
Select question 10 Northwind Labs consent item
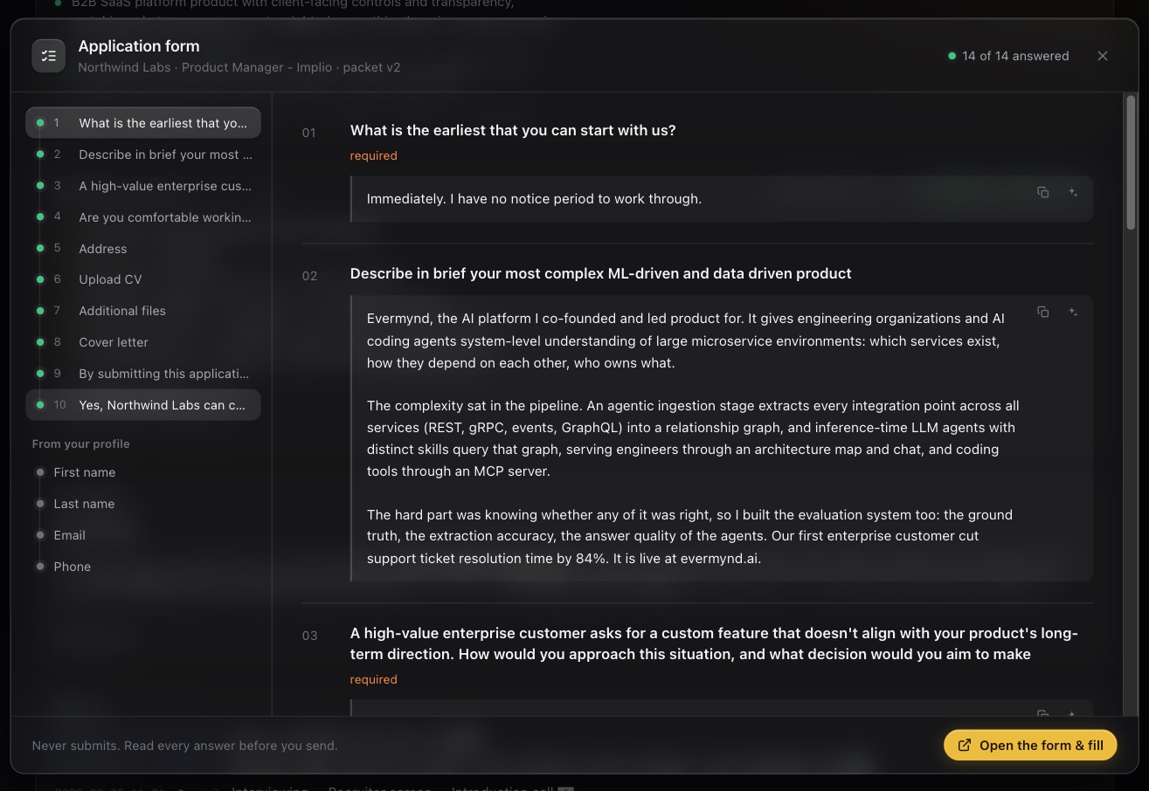coord(143,405)
